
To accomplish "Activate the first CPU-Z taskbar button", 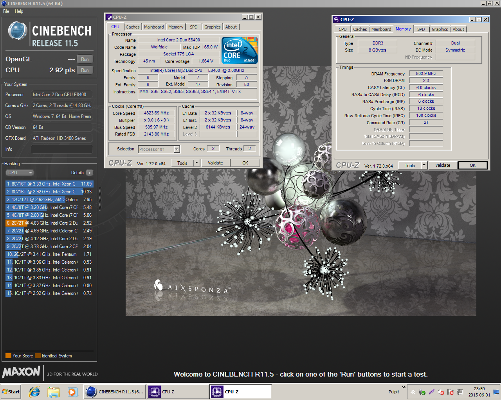I will click(178, 392).
